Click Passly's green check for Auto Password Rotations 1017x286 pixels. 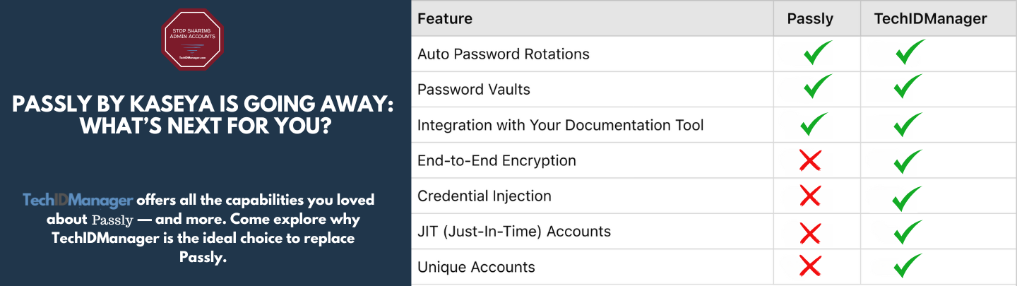[x=817, y=54]
